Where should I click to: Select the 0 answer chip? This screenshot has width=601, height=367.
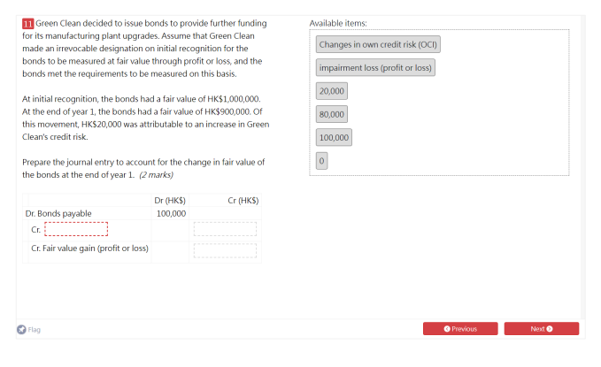[x=321, y=161]
